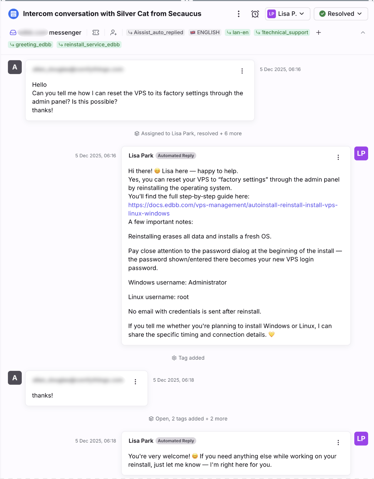Image resolution: width=374 pixels, height=479 pixels.
Task: Collapse the conversation tags header section
Action: [363, 33]
